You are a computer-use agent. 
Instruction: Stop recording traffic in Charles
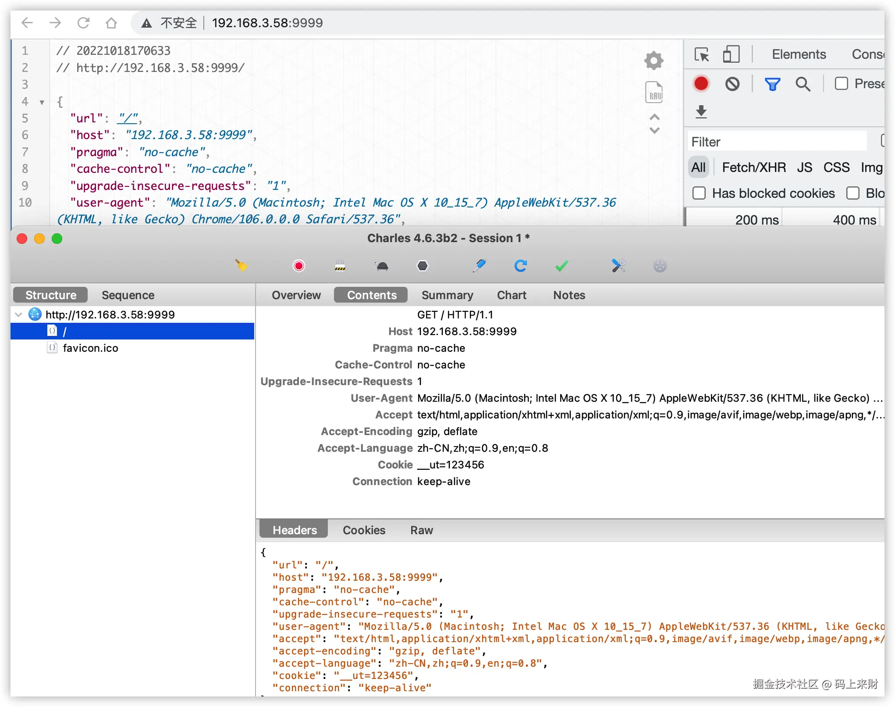click(298, 266)
